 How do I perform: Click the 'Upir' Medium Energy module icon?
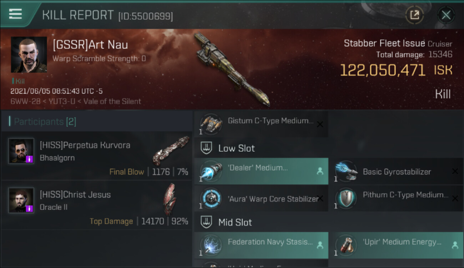tap(346, 245)
